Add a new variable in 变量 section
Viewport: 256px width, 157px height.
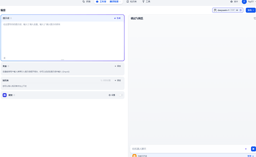(x=118, y=66)
